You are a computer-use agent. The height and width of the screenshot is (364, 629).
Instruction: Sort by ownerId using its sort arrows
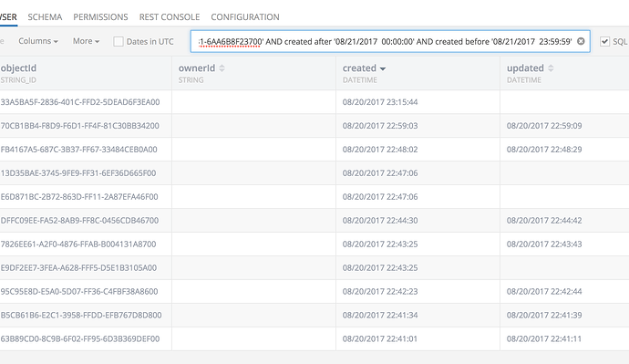[x=222, y=68]
